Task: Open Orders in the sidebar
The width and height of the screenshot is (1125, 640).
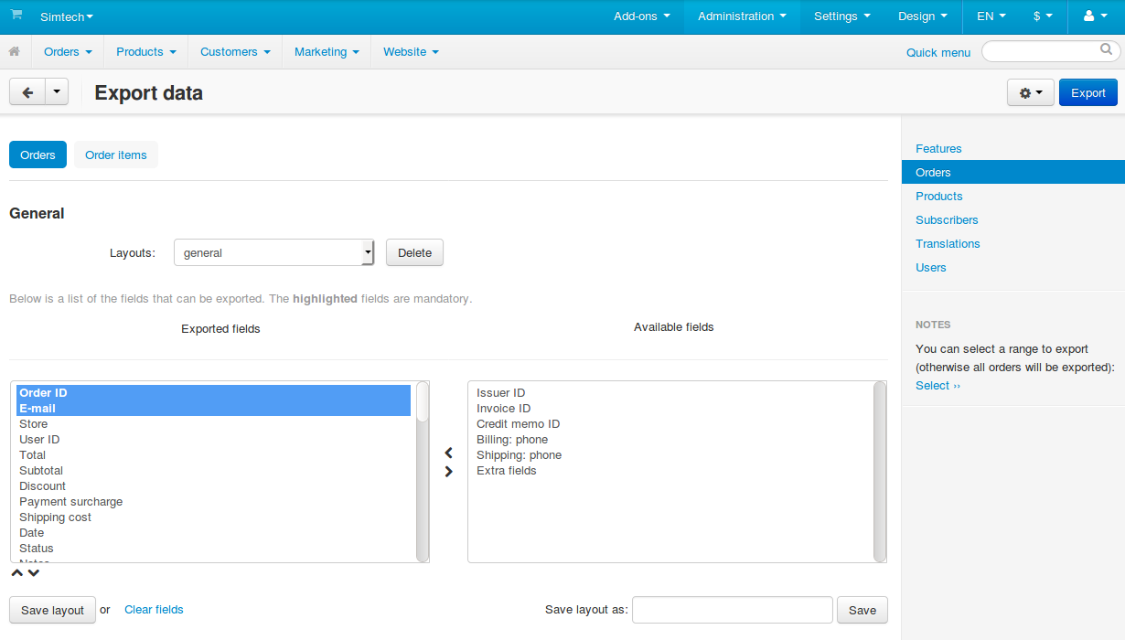Action: coord(1013,172)
